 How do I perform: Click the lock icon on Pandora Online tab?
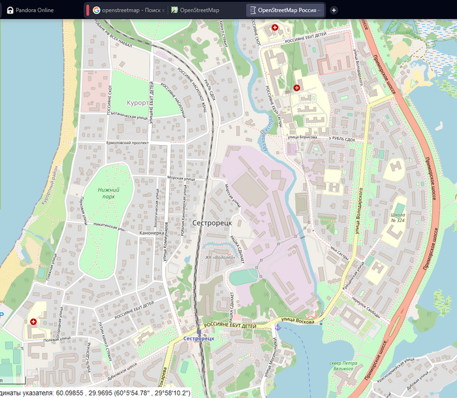pos(10,10)
